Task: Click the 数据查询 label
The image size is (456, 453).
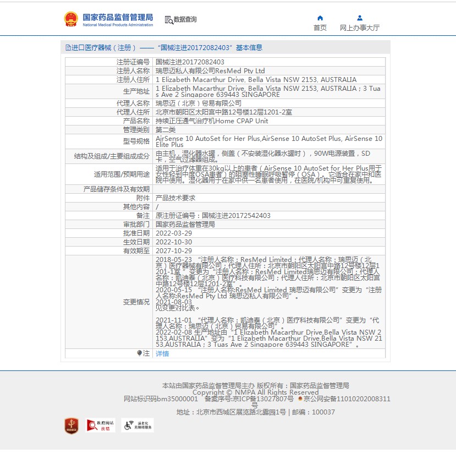Action: [185, 19]
